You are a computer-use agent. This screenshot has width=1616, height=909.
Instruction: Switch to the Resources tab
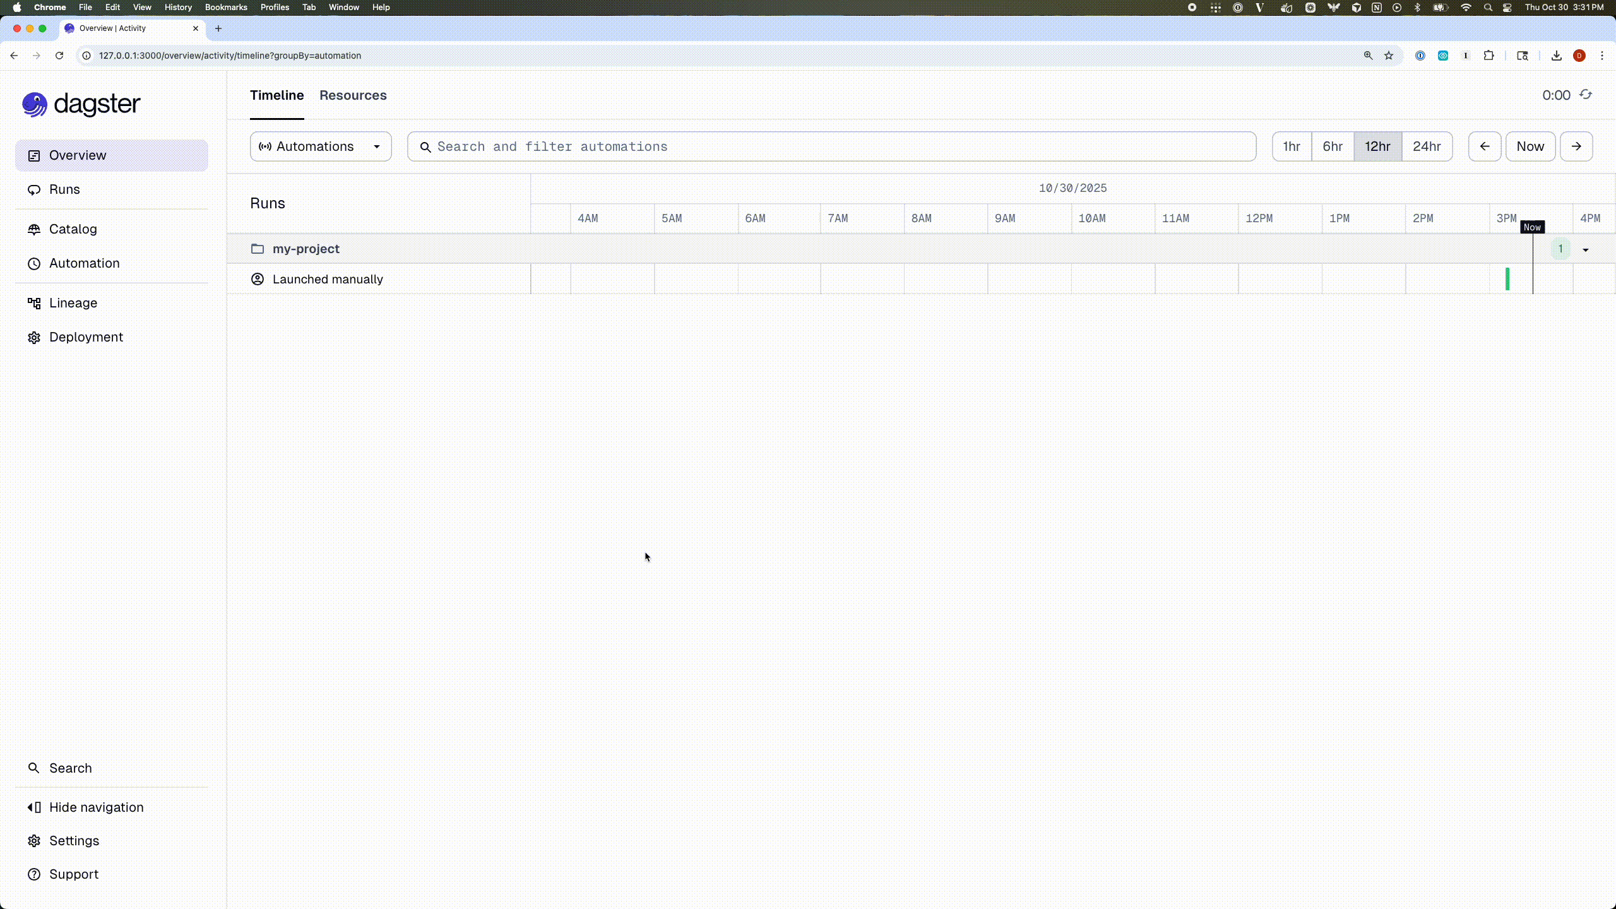click(353, 95)
